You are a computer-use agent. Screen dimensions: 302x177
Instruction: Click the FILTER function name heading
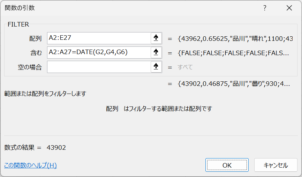click(18, 24)
